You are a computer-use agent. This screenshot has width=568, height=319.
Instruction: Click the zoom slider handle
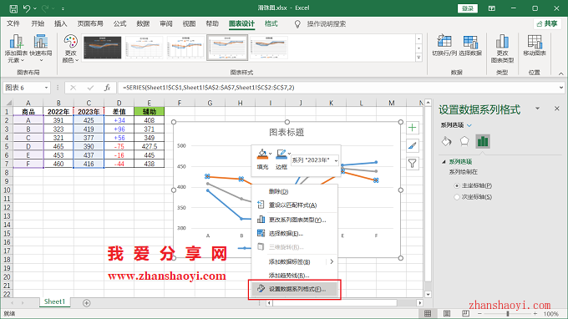click(508, 313)
